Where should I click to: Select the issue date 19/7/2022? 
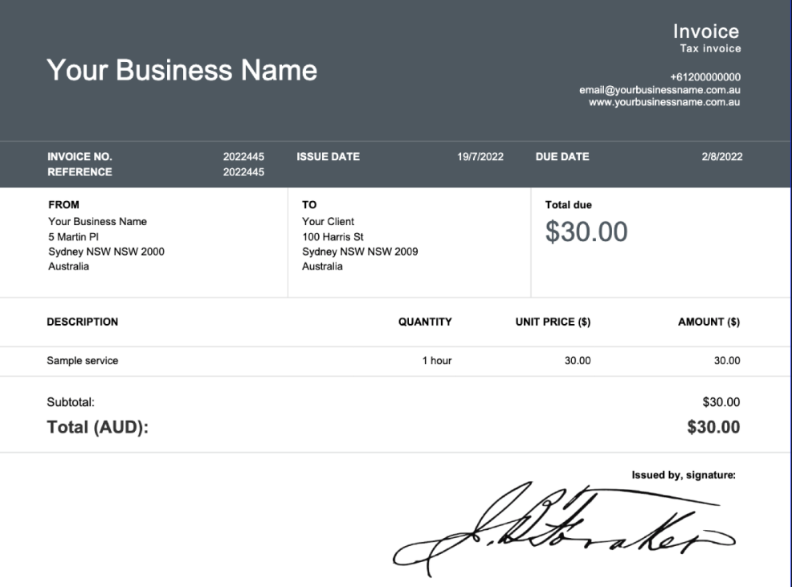(480, 157)
